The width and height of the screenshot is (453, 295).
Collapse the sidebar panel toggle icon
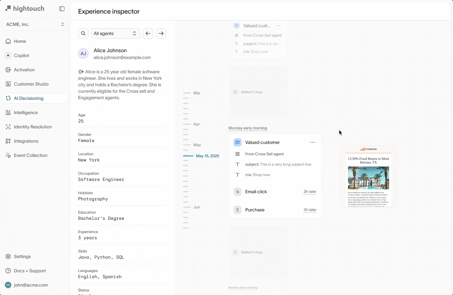coord(62,9)
